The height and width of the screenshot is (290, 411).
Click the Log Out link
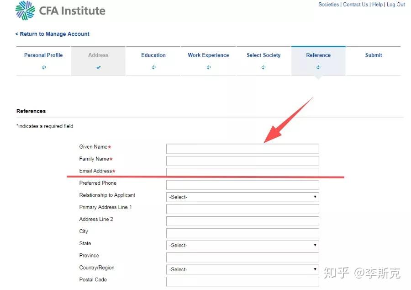pyautogui.click(x=396, y=5)
